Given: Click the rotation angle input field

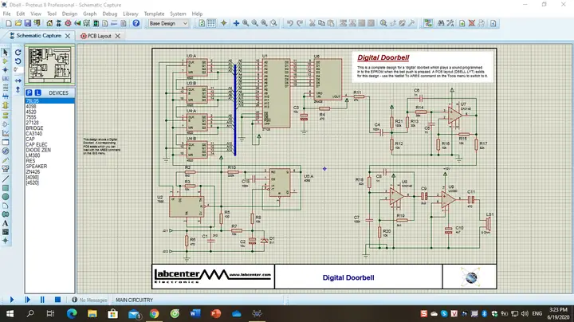Looking at the screenshot, I should tap(17, 70).
